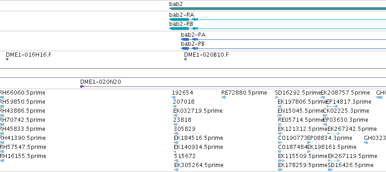
Task: Select the EK115509.5prime label
Action: point(303,156)
